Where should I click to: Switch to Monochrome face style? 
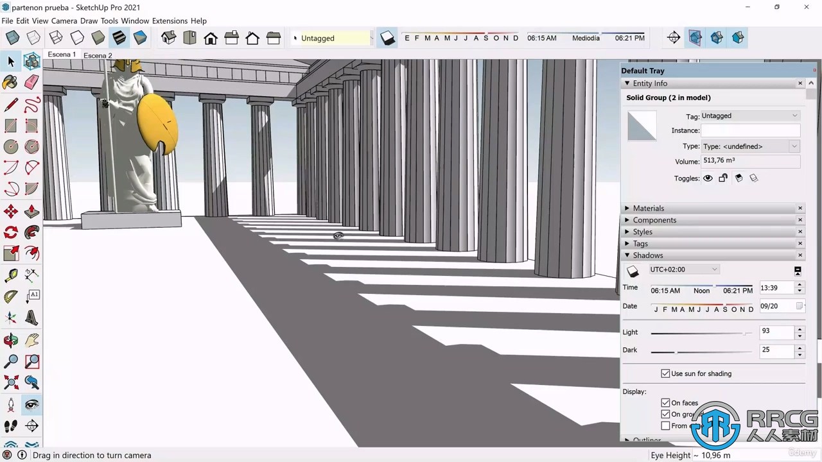(x=140, y=38)
